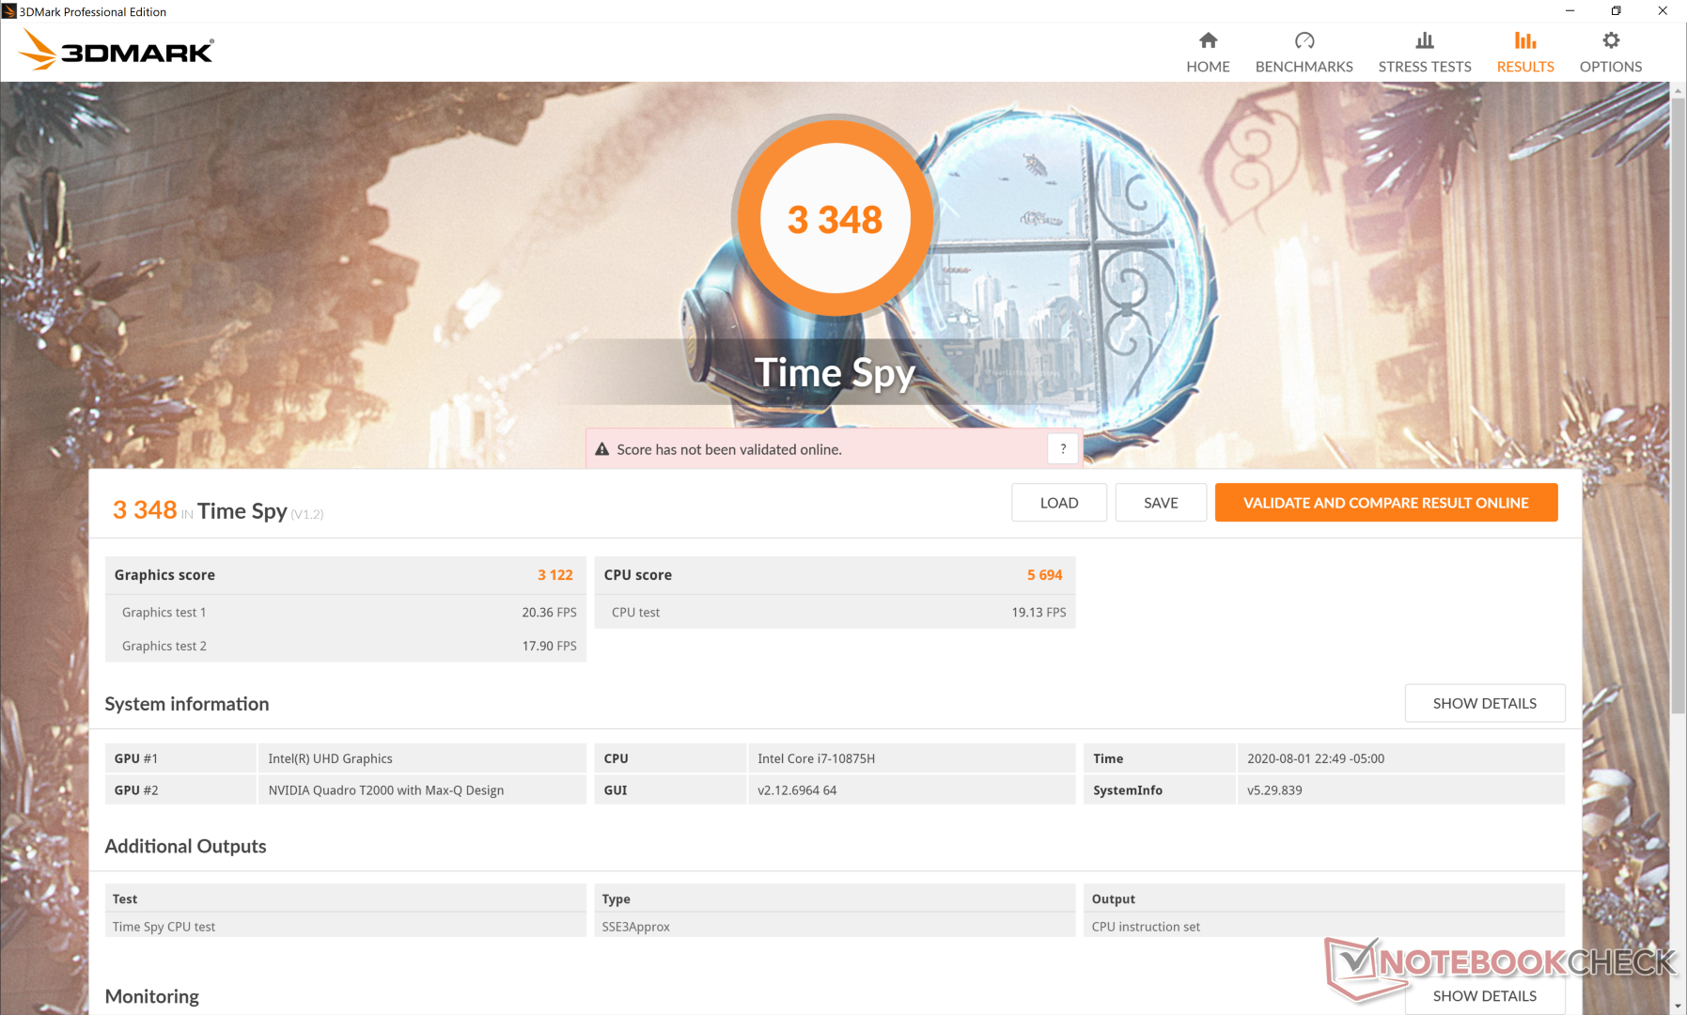Click Graphics test 2 row
This screenshot has height=1015, width=1687.
pyautogui.click(x=346, y=646)
